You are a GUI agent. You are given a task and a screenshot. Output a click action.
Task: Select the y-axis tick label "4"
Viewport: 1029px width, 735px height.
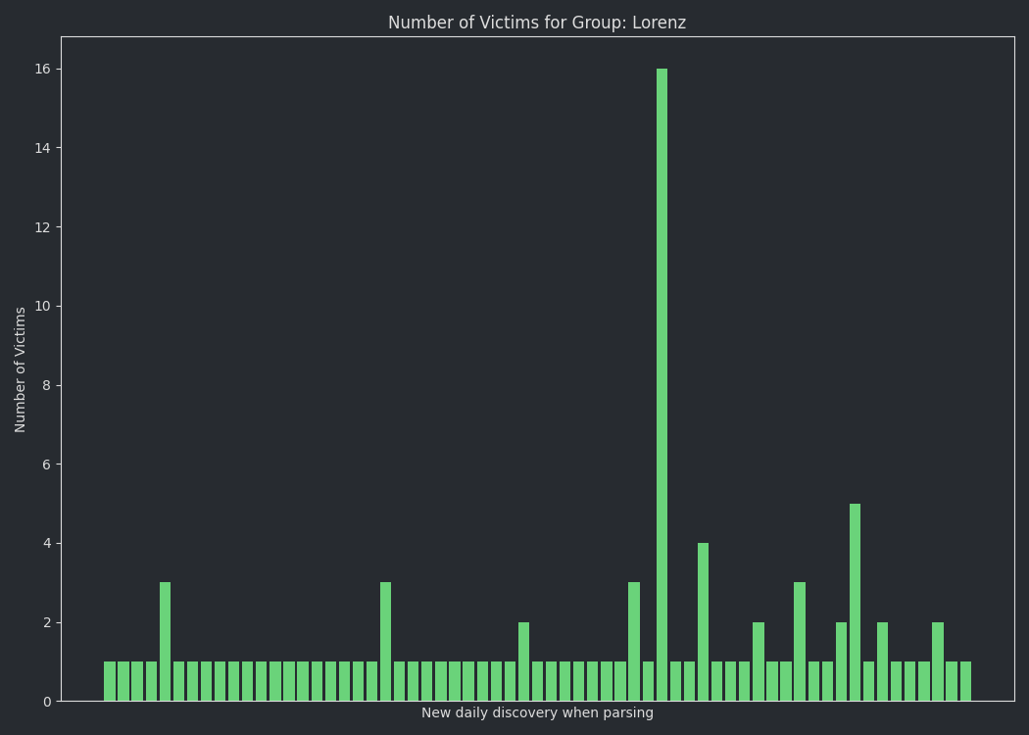click(x=47, y=543)
